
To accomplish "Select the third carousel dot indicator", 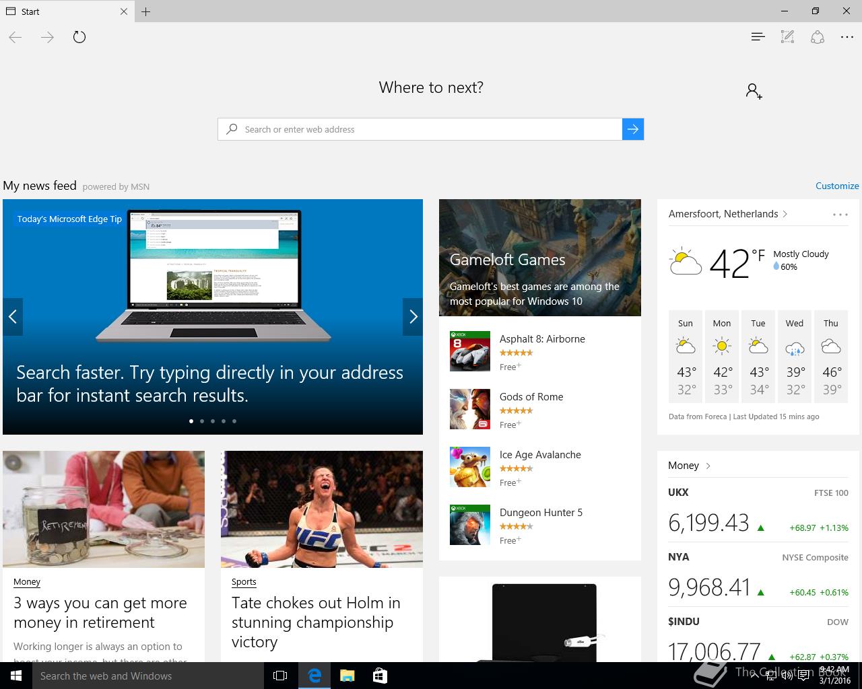I will pyautogui.click(x=213, y=421).
